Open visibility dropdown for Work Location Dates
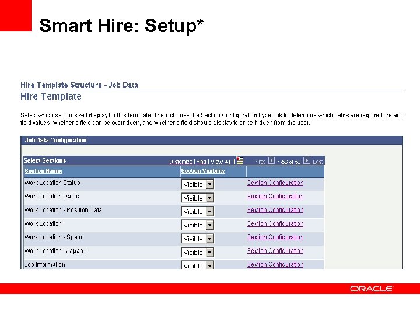 point(197,198)
